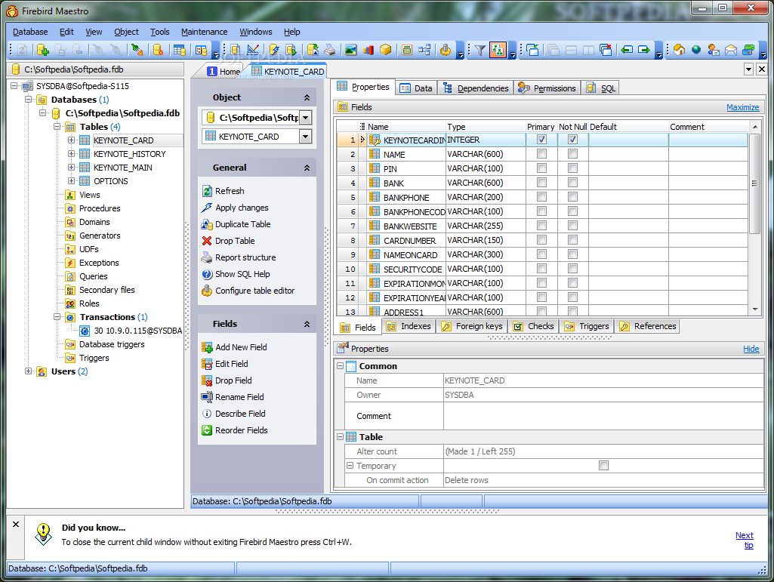Screen dimensions: 774x582
Task: Open the Maintenance menu
Action: tap(204, 32)
